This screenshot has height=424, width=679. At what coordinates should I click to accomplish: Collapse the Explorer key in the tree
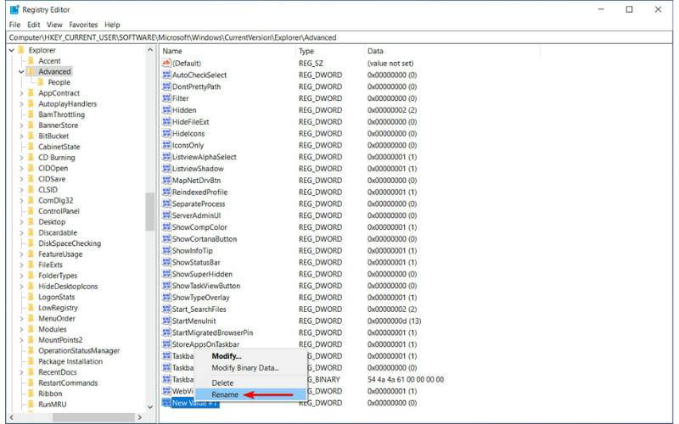click(x=12, y=50)
